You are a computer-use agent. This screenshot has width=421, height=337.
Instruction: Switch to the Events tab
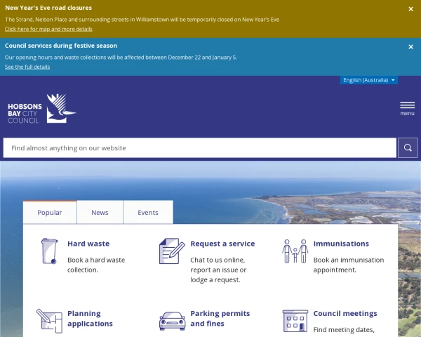(148, 212)
